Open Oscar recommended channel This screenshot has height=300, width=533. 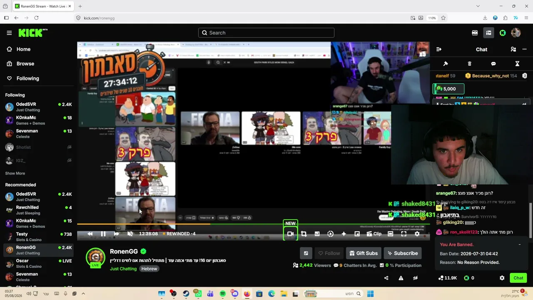pyautogui.click(x=38, y=263)
